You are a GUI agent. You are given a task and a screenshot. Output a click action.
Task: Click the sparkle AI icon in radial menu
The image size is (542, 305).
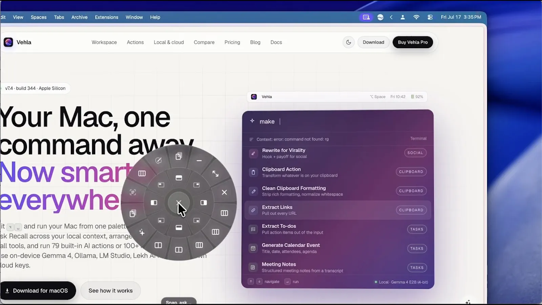click(x=142, y=232)
